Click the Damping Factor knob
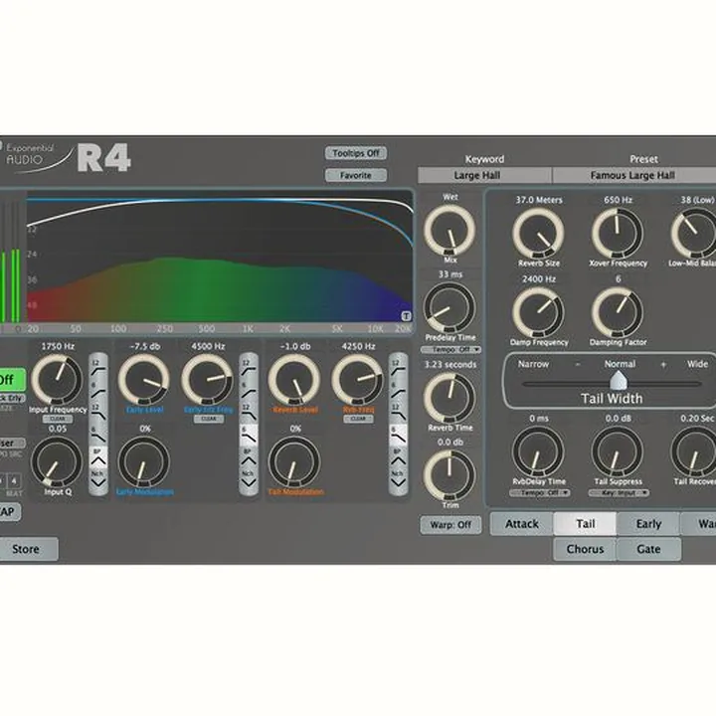The width and height of the screenshot is (716, 716). point(618,313)
